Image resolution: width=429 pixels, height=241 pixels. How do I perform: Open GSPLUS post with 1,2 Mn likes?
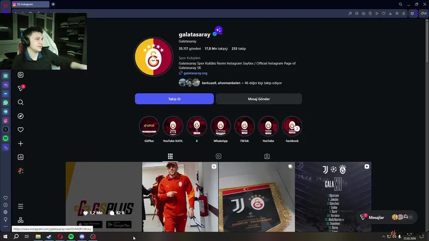click(x=104, y=197)
